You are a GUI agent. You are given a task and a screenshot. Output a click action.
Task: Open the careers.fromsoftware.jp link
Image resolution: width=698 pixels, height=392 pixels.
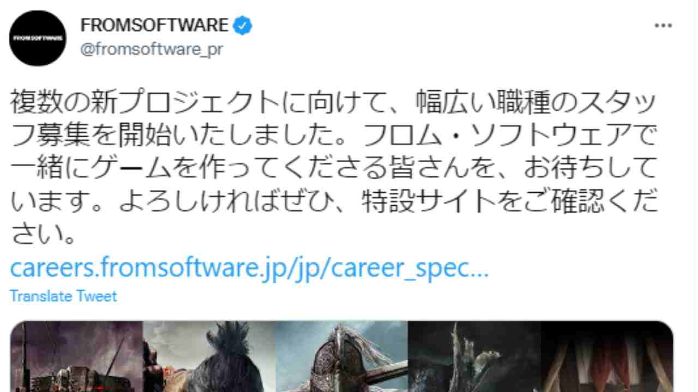(x=249, y=268)
